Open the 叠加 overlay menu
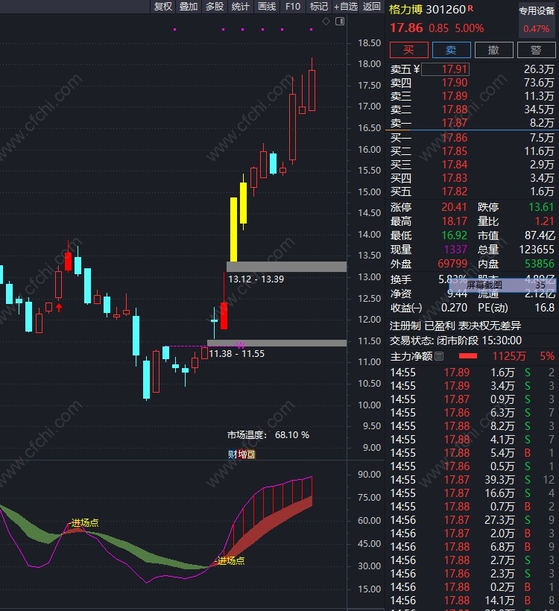The width and height of the screenshot is (559, 611). coord(189,7)
